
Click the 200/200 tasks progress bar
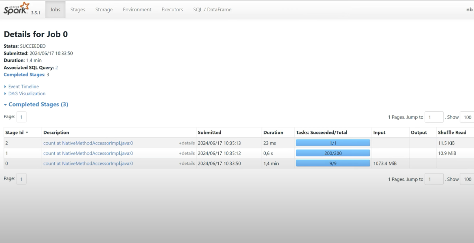pos(333,154)
